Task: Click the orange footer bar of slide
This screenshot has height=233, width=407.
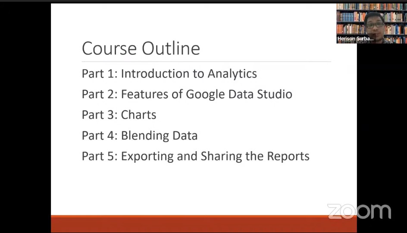Action: pos(204,224)
